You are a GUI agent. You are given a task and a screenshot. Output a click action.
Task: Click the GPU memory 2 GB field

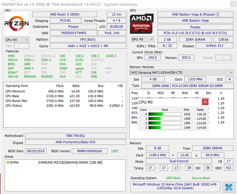coord(167,39)
